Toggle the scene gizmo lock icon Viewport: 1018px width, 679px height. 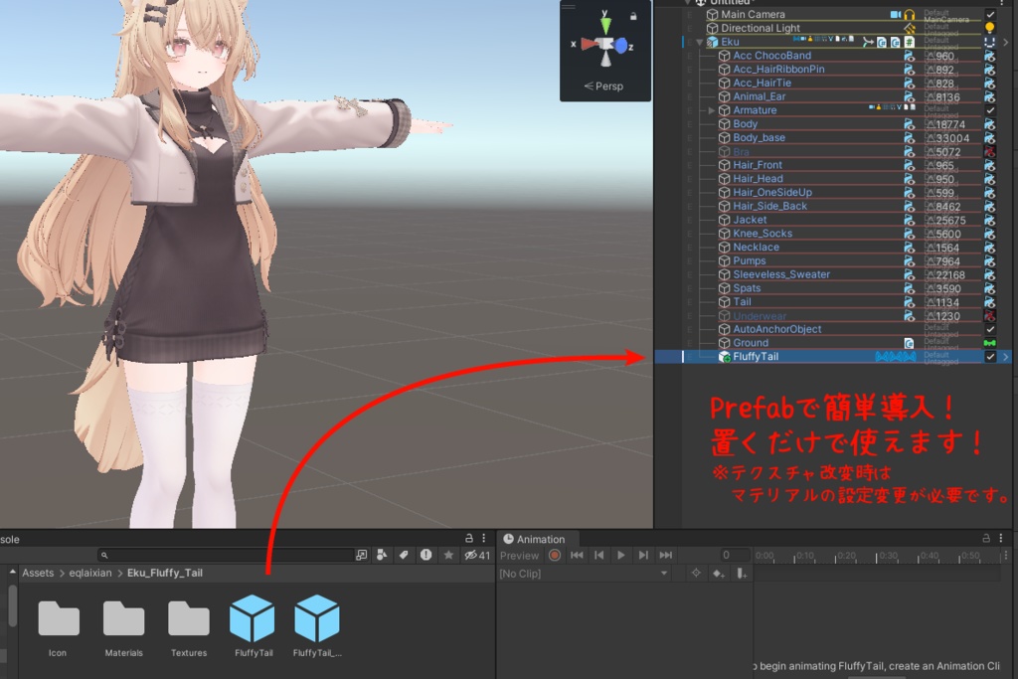tap(633, 16)
